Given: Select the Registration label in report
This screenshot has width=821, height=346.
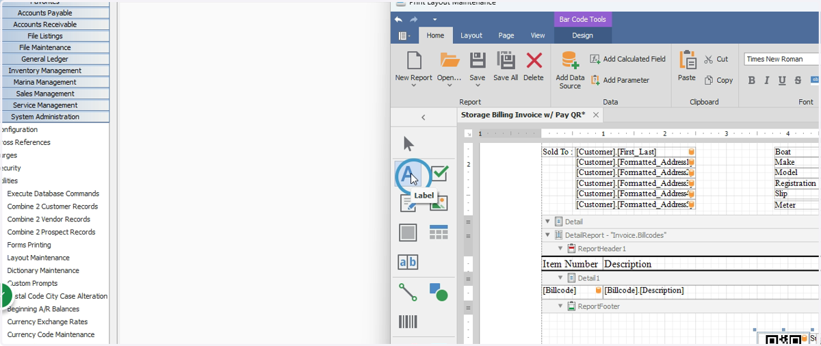Looking at the screenshot, I should [795, 183].
